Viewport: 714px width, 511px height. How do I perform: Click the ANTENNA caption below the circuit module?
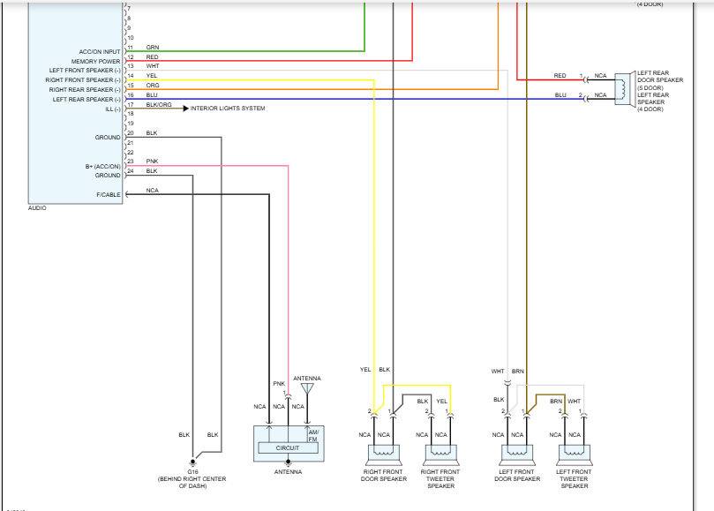(288, 472)
